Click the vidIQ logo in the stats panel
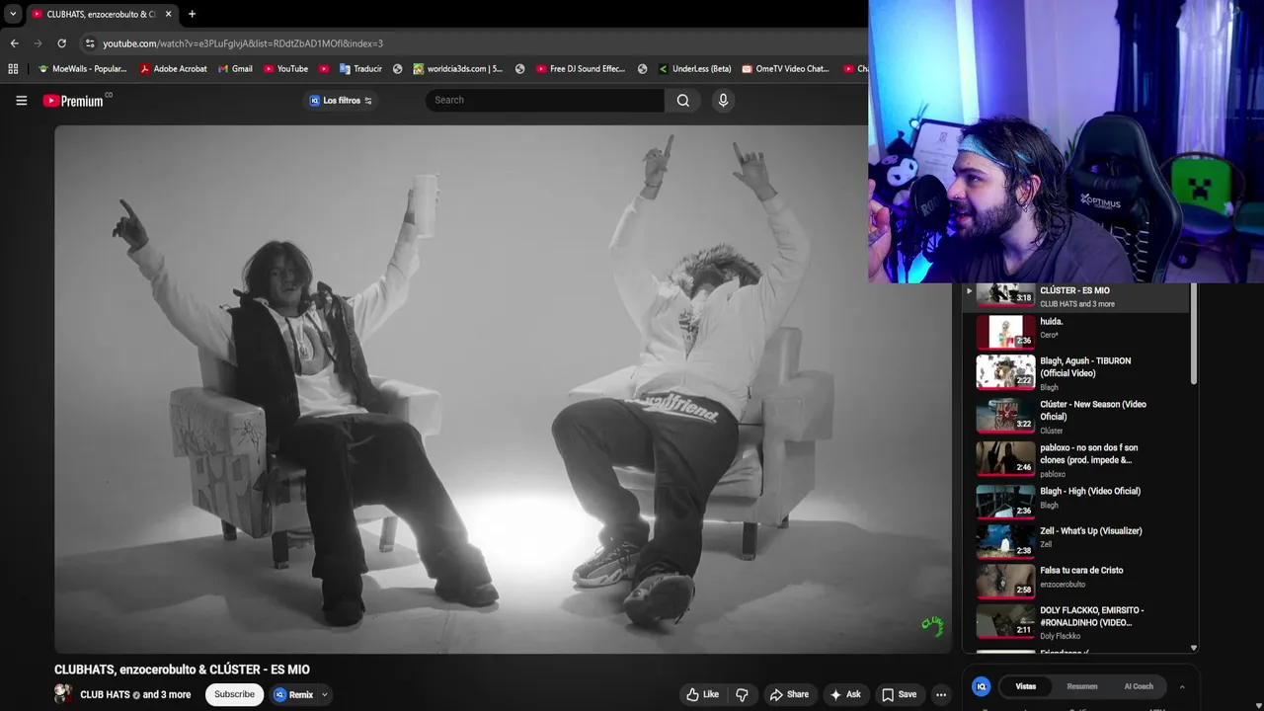Image resolution: width=1264 pixels, height=711 pixels. [x=981, y=686]
